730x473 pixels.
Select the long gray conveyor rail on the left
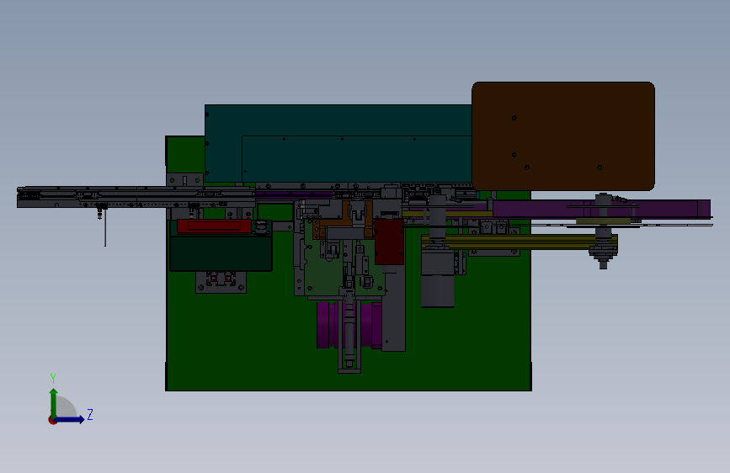136,197
